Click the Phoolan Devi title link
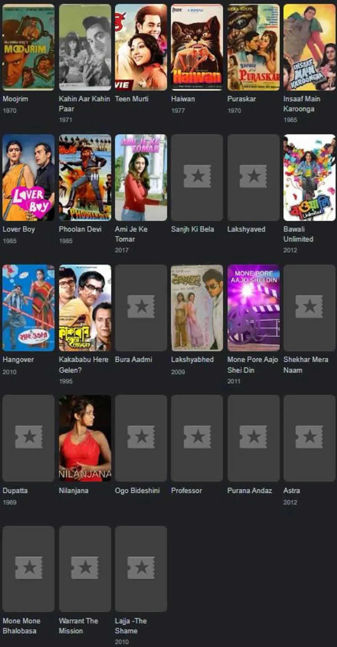 (80, 229)
